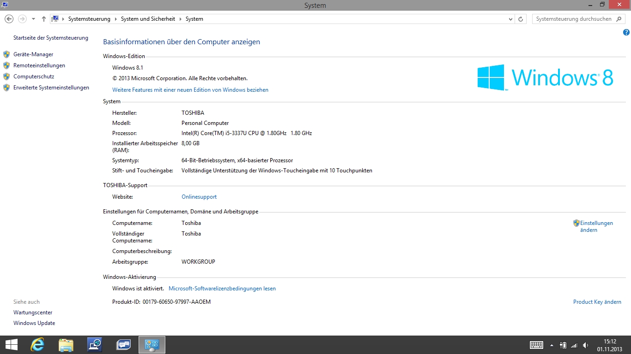Open Geräte-Manager link
Screen dimensions: 631x354
coord(33,54)
